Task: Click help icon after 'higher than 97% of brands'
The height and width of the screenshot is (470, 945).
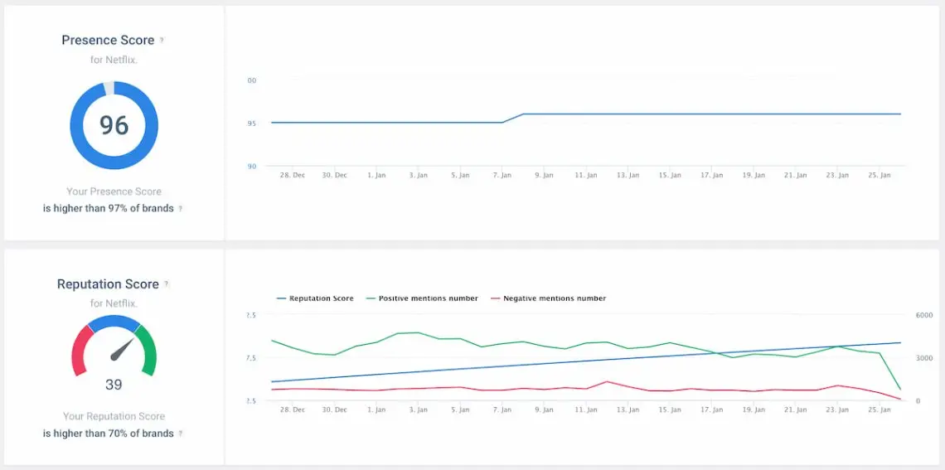Action: pyautogui.click(x=180, y=209)
